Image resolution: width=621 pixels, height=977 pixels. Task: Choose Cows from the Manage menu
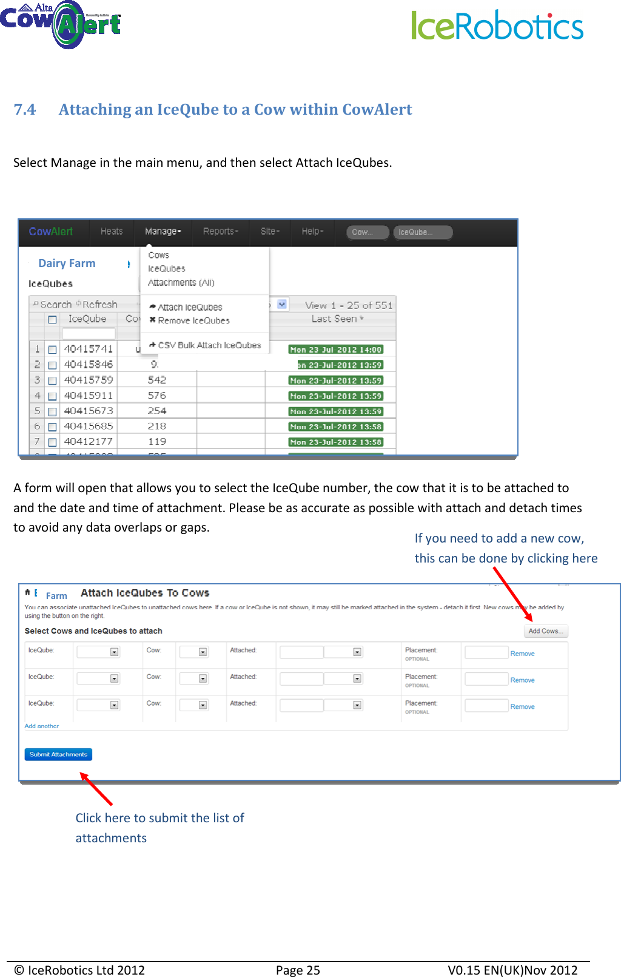(159, 255)
